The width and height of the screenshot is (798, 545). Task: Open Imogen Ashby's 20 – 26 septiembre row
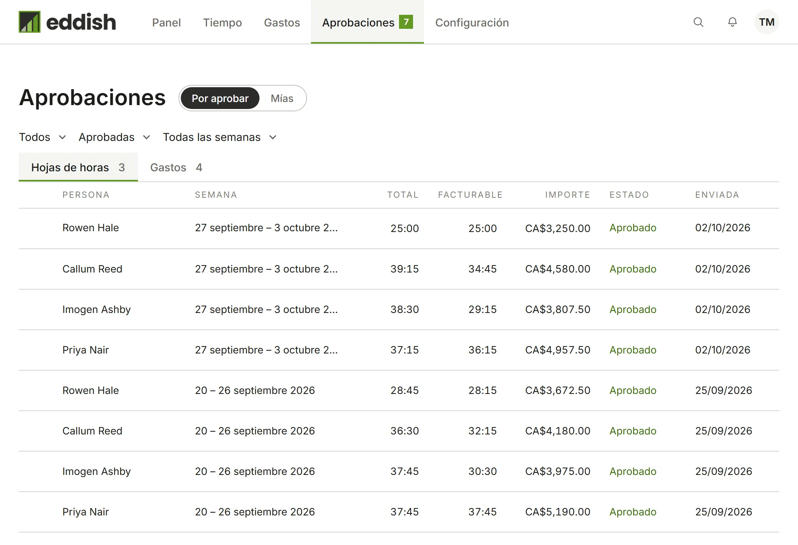pos(399,471)
